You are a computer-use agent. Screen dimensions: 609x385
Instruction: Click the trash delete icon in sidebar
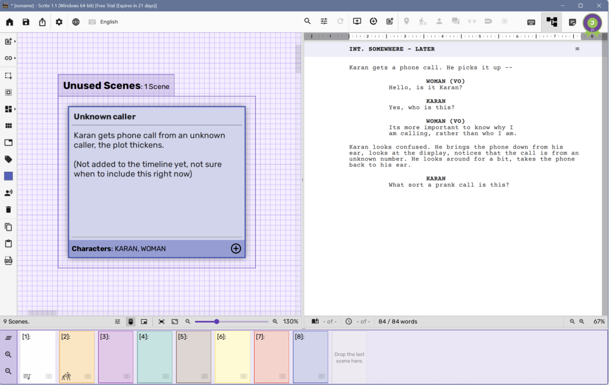pyautogui.click(x=8, y=210)
